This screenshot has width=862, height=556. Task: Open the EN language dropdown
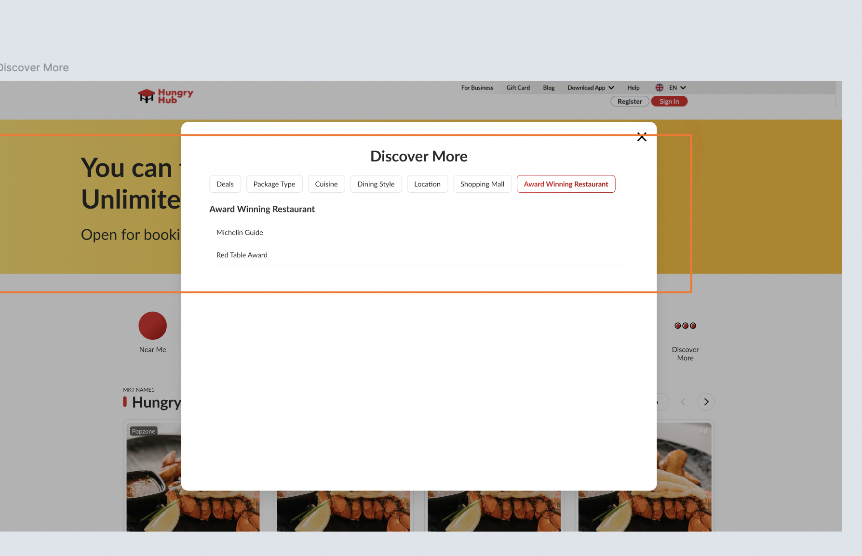pyautogui.click(x=677, y=88)
